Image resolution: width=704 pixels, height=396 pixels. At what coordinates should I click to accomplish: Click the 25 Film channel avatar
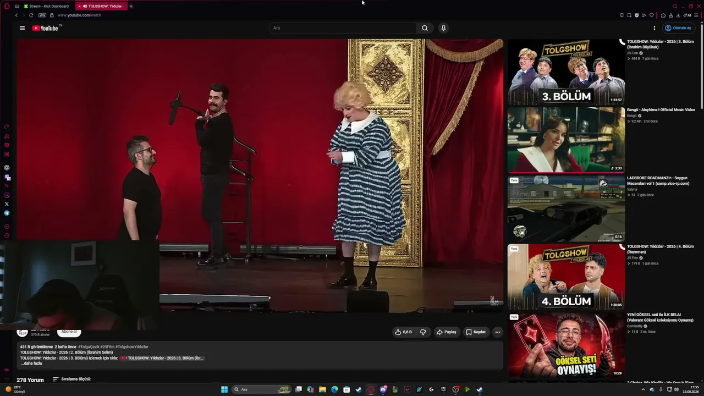(x=23, y=332)
